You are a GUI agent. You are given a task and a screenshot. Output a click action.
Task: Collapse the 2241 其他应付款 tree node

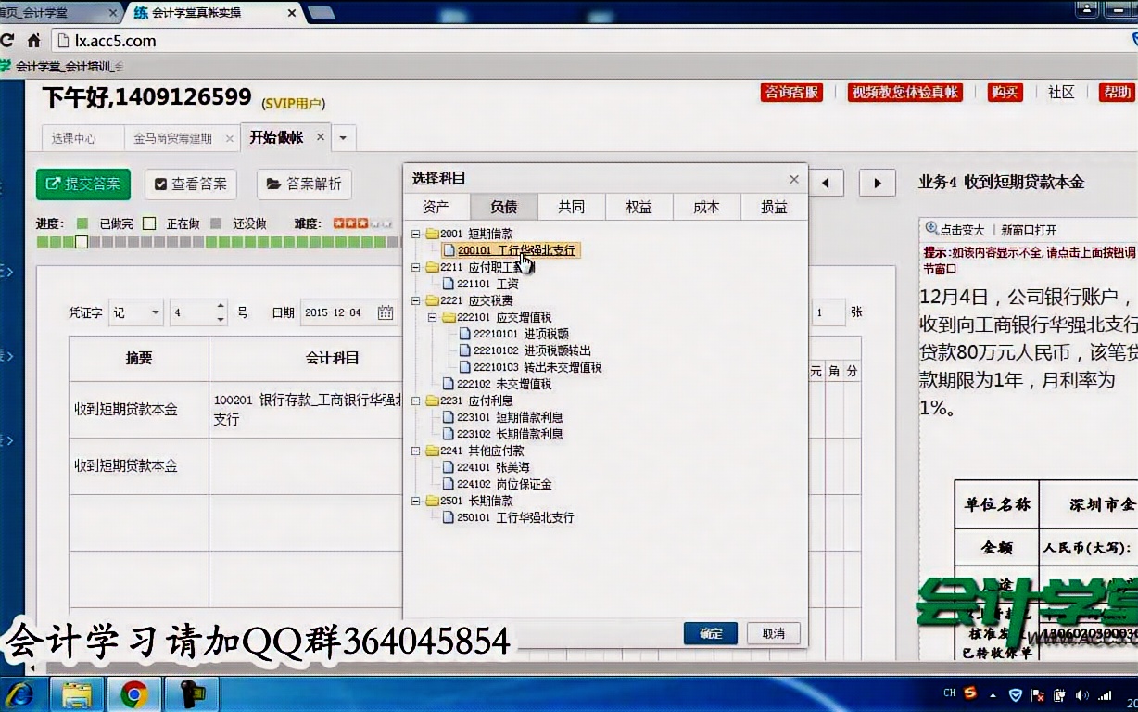(414, 451)
